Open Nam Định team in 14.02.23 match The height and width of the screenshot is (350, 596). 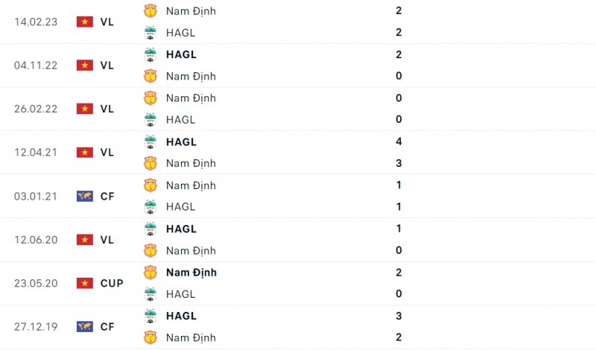coord(191,11)
